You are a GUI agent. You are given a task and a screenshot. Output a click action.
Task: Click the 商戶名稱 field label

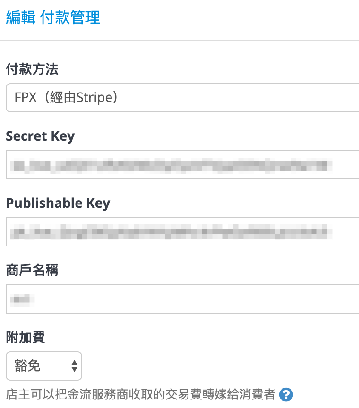32,270
